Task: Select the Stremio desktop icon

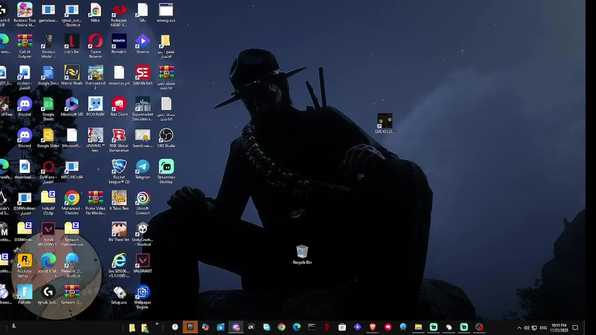Action: (x=142, y=44)
